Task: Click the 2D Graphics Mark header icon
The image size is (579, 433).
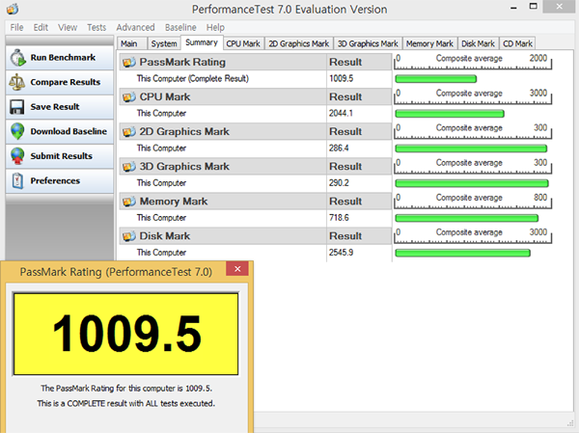Action: click(129, 131)
